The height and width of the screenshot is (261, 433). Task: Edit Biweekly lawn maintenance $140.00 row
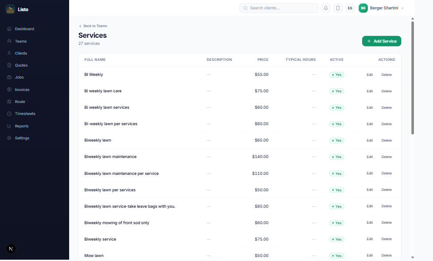370,157
